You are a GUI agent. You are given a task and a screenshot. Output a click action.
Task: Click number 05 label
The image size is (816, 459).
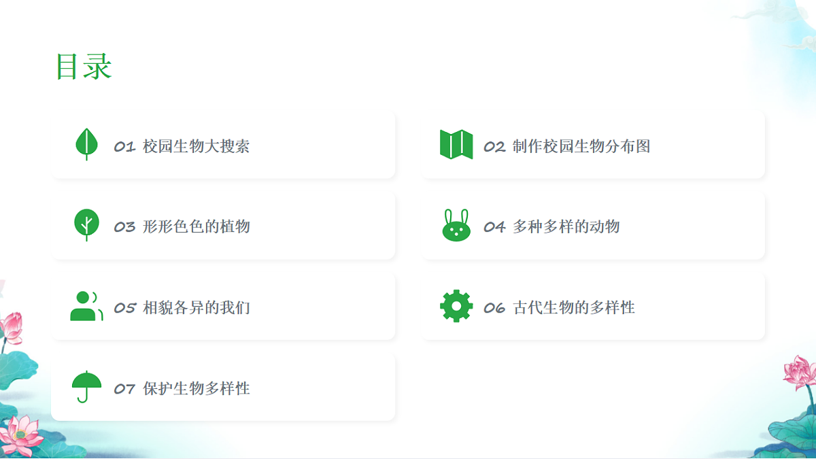124,308
